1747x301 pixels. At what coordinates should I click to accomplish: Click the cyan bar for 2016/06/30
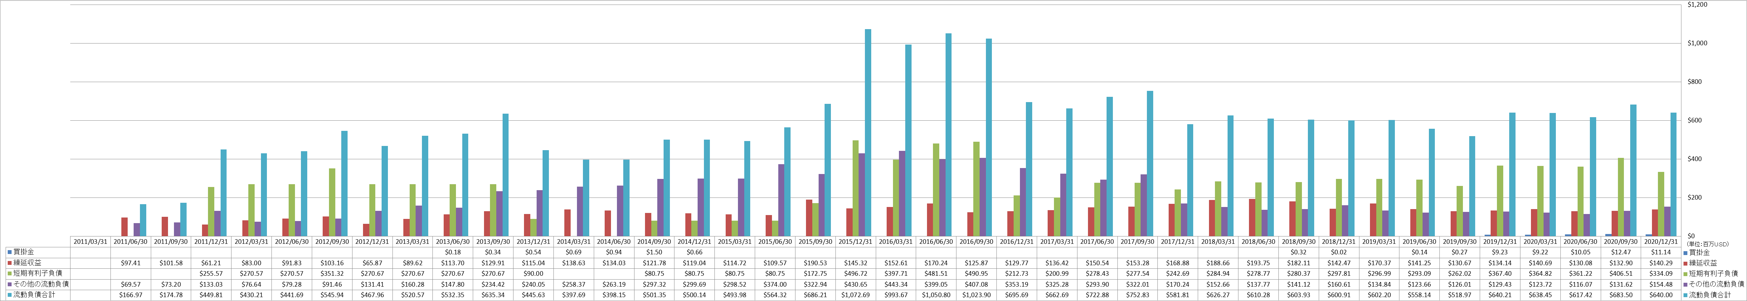[x=949, y=135]
